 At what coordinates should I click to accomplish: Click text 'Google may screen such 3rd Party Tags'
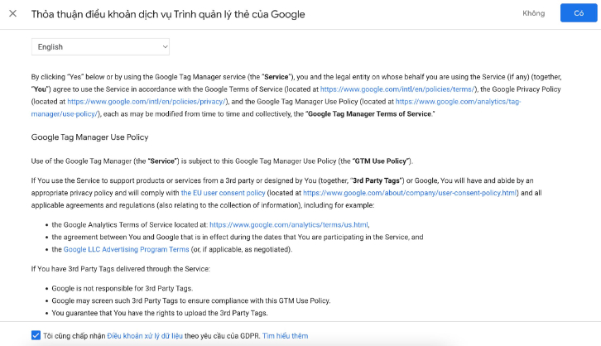point(191,300)
